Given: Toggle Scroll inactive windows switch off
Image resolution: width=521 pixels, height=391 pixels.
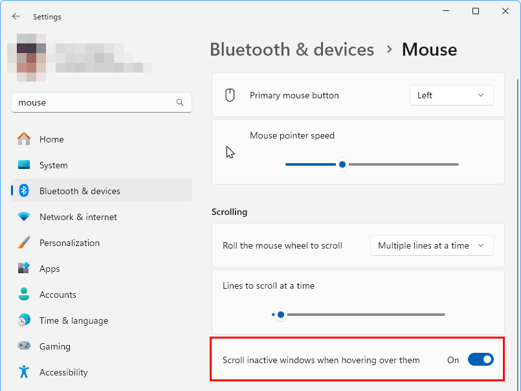Looking at the screenshot, I should (x=480, y=359).
